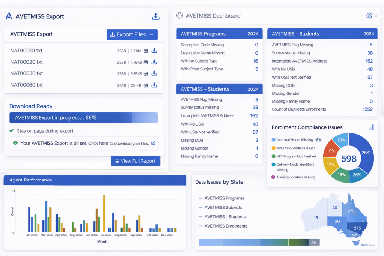384x256 pixels.
Task: Click the View Full Report button
Action: 135,161
